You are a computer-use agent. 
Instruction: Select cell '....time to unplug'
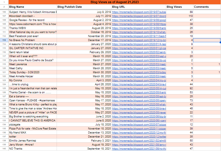[x=32, y=84]
